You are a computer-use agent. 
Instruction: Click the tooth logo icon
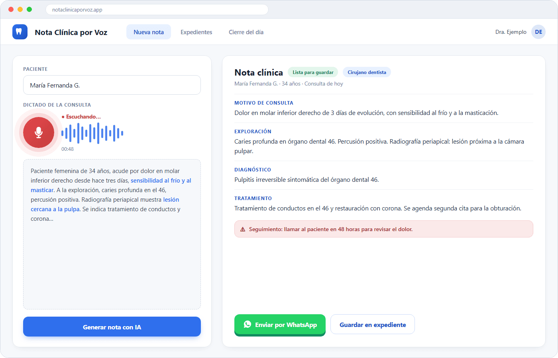tap(20, 32)
